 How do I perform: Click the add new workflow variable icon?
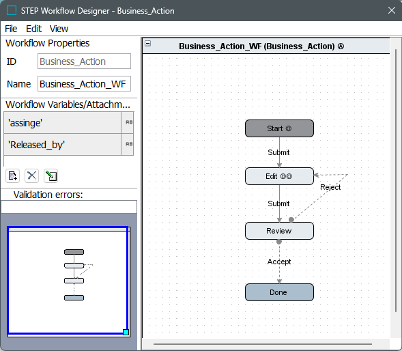click(x=12, y=176)
